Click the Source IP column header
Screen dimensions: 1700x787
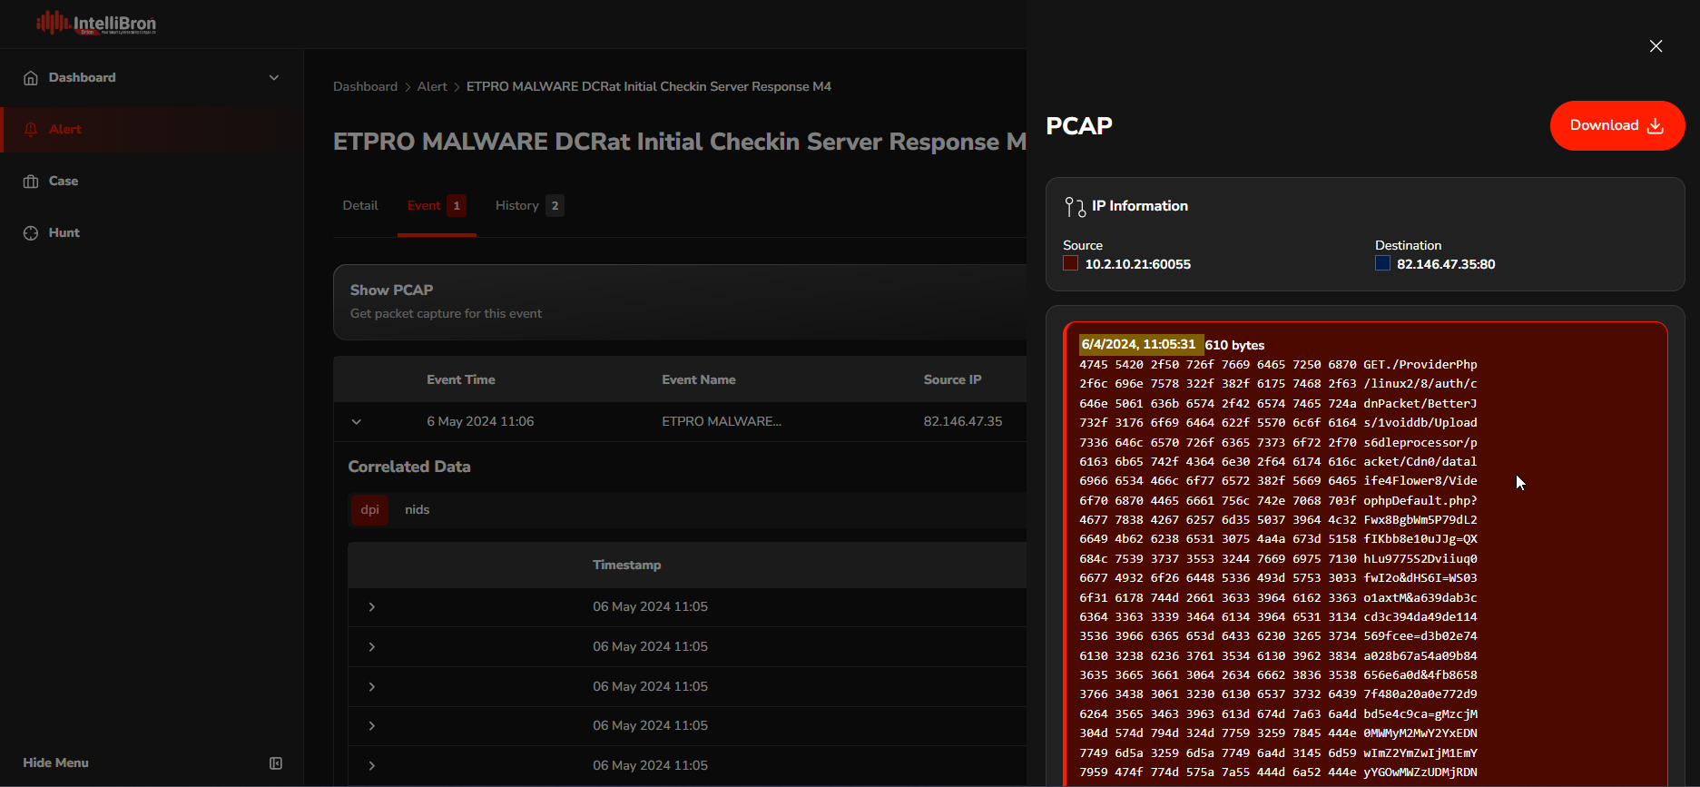pos(953,380)
